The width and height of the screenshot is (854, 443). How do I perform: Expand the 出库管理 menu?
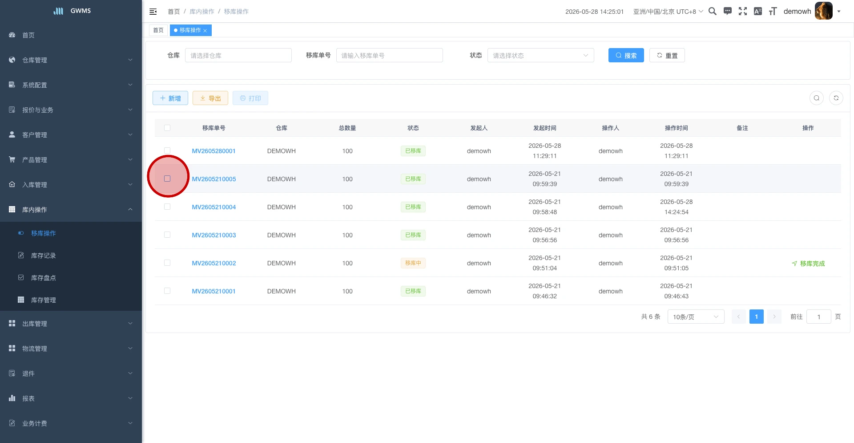point(71,323)
